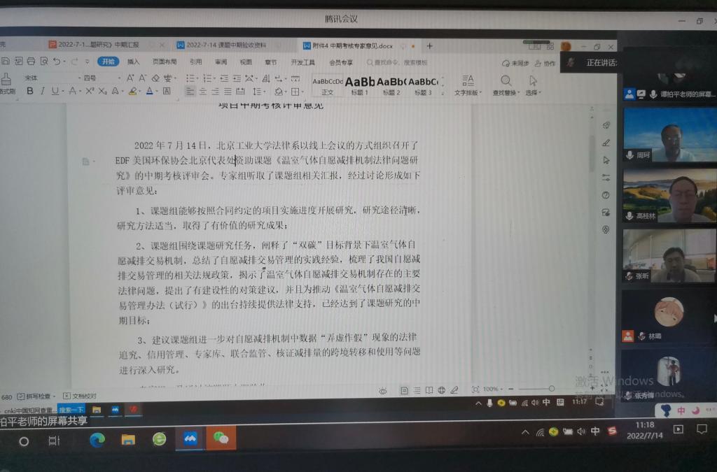Viewport: 717px width, 472px height.
Task: Click the character border icon
Action: [x=167, y=92]
